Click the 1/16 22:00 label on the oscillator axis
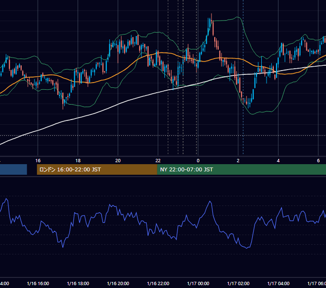The image size is (326, 288). [x=158, y=283]
